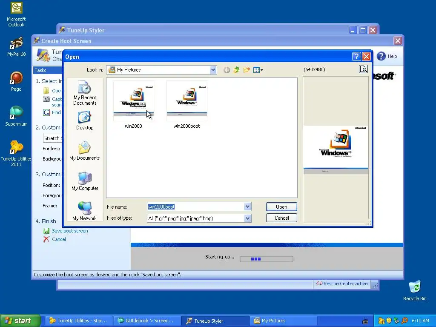Close the Create Boot Screen window

tap(398, 41)
